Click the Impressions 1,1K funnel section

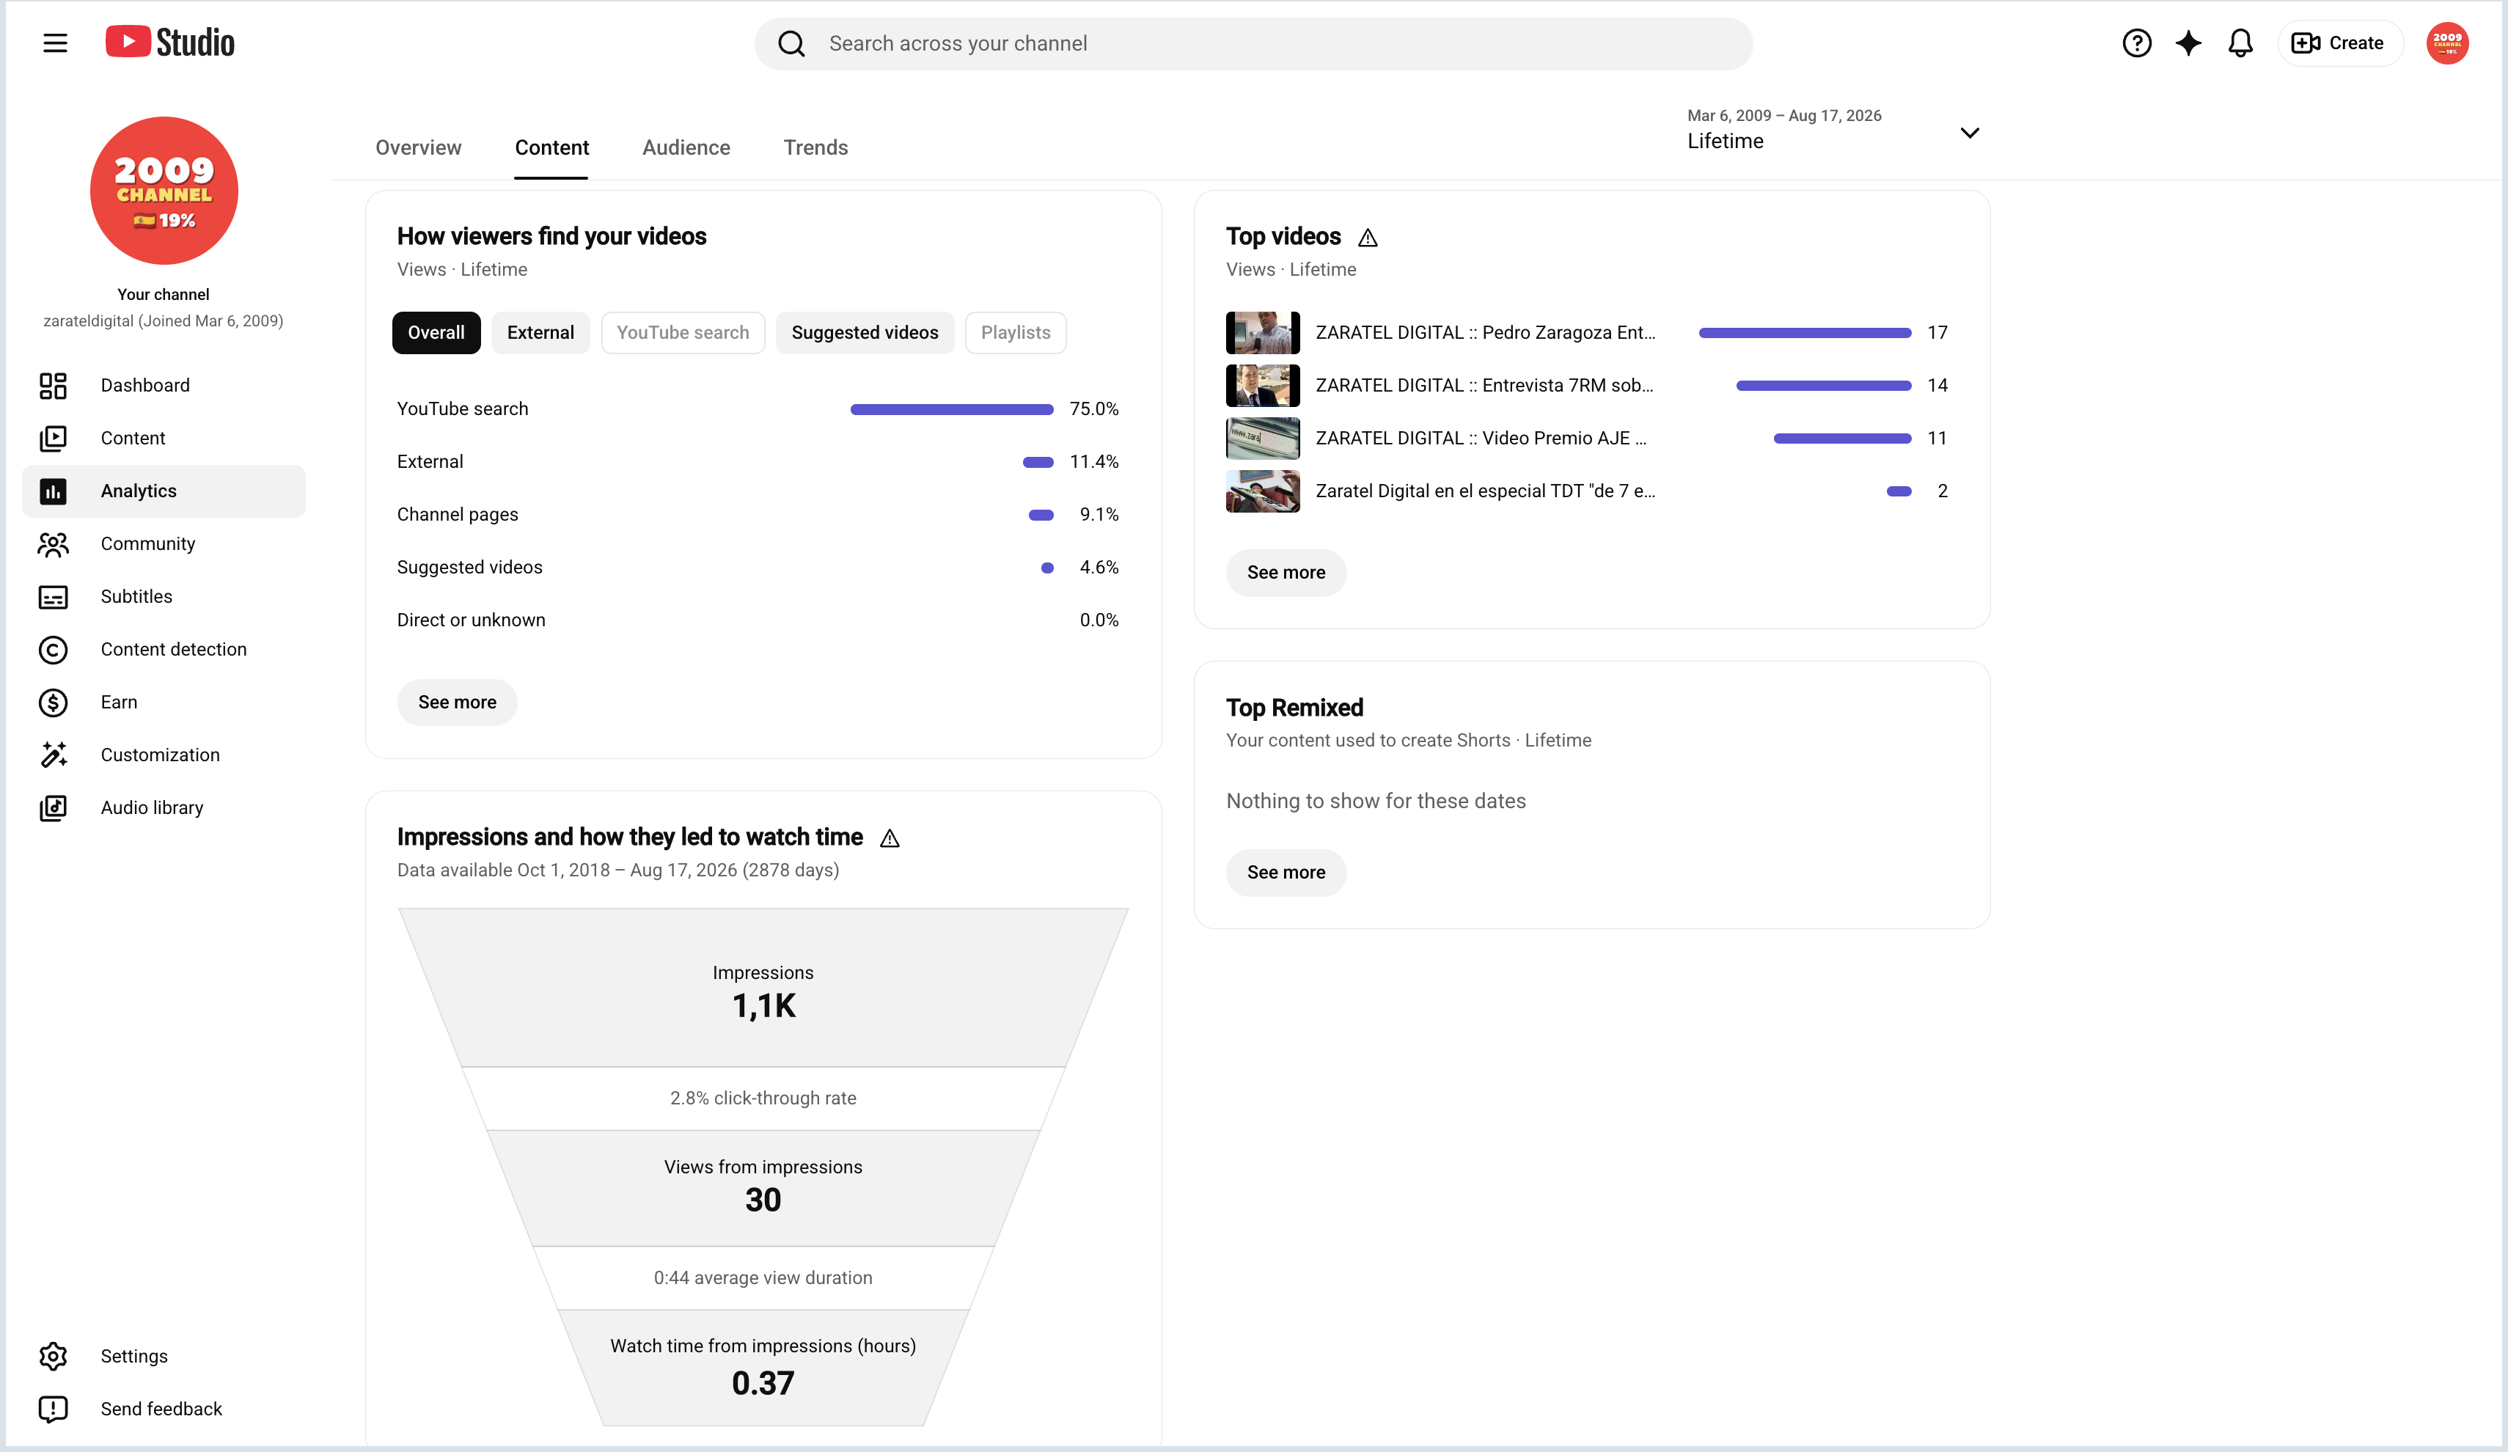click(763, 987)
